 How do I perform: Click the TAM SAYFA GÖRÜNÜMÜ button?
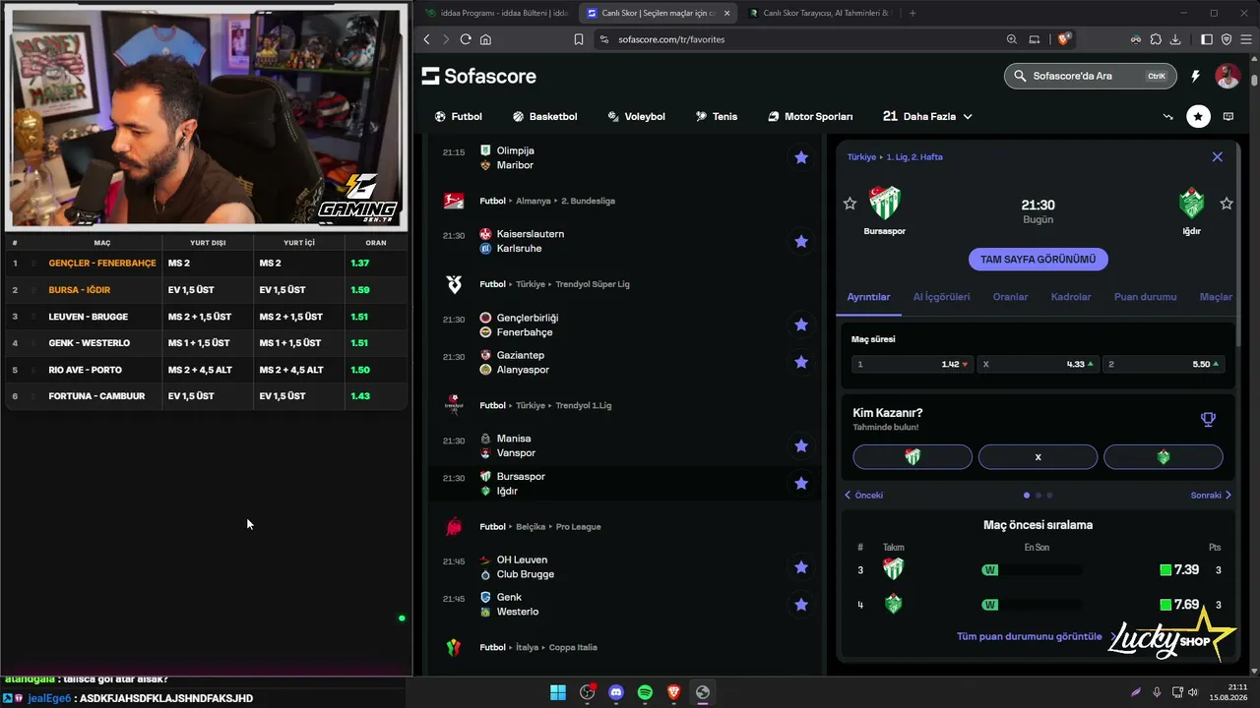[x=1039, y=260]
